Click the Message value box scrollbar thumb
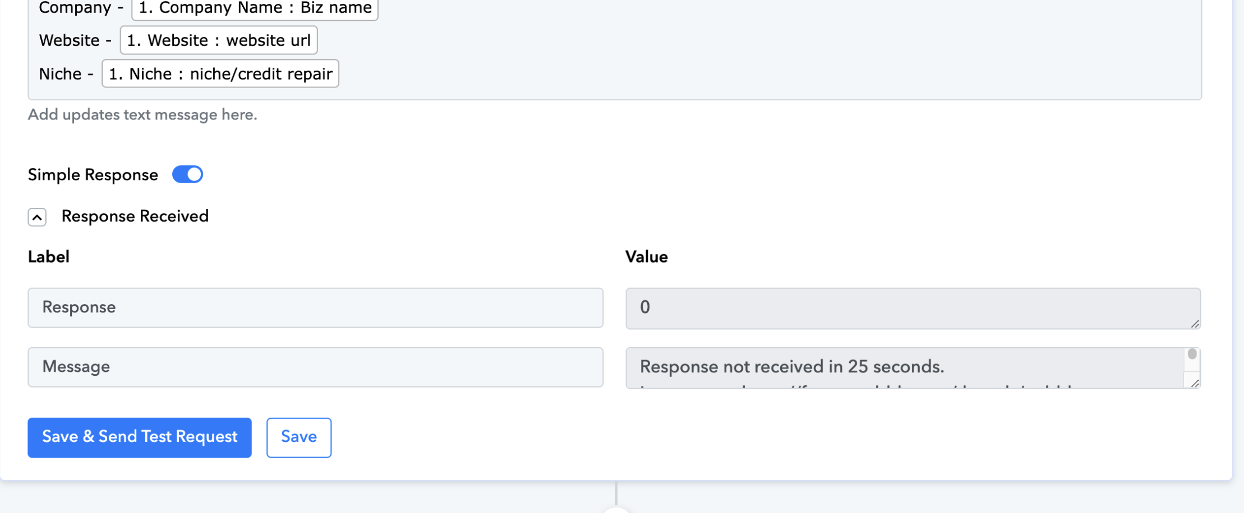The width and height of the screenshot is (1244, 513). point(1192,355)
